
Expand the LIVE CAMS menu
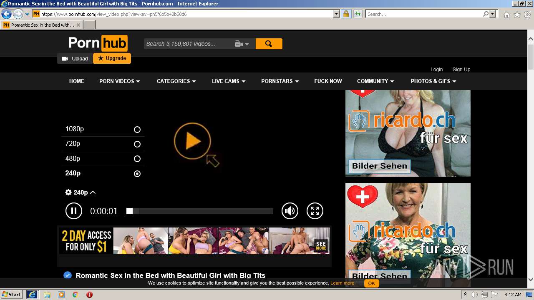click(229, 81)
